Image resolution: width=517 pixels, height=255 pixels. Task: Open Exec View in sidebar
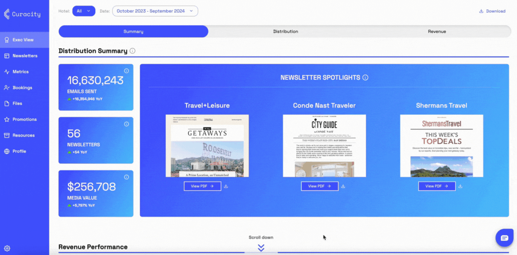pos(24,40)
